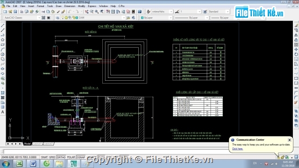This screenshot has width=299, height=168.
Task: Open the dimension style dropdown showing 1
Action: coord(199,12)
